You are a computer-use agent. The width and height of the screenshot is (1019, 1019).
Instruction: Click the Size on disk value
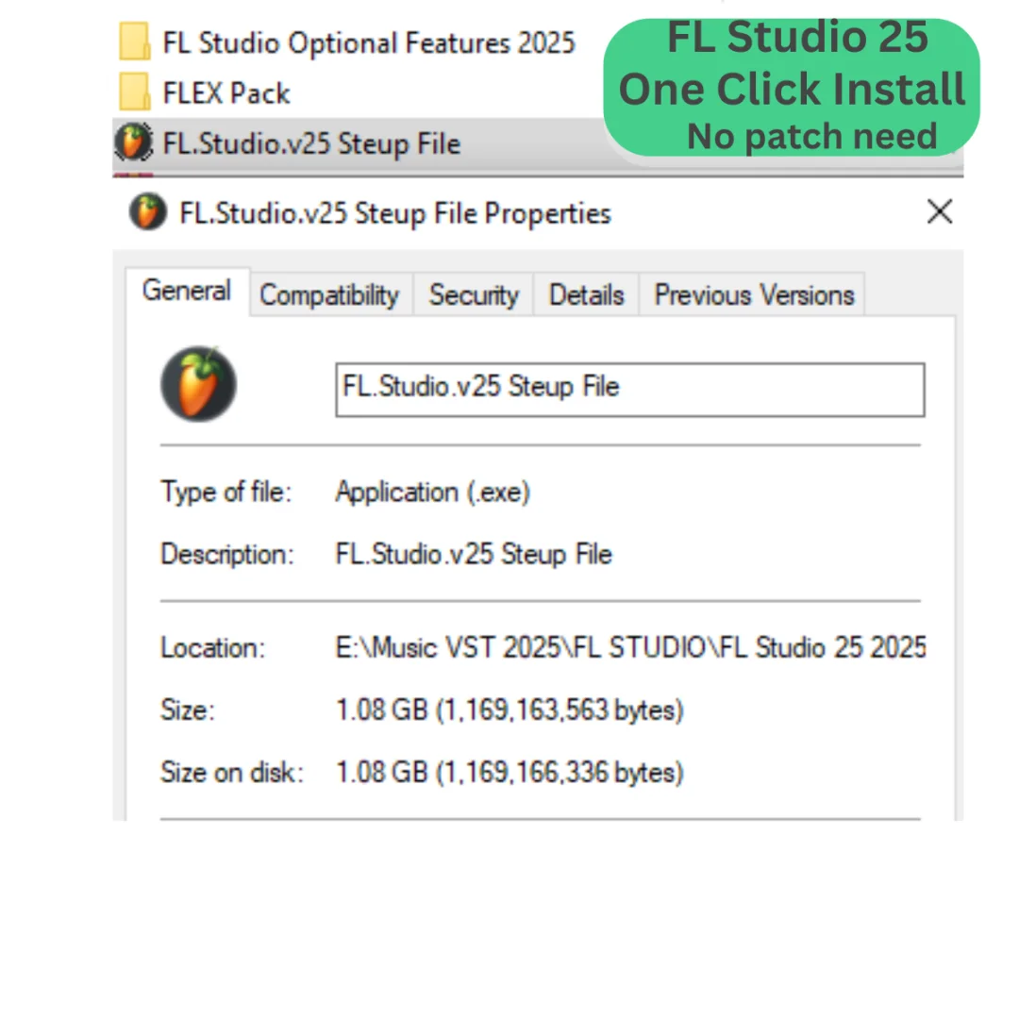pos(509,773)
